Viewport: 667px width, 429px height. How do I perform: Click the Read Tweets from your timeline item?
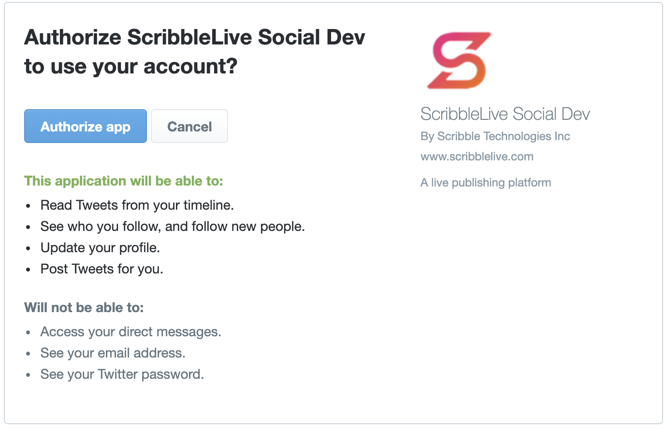(x=137, y=205)
